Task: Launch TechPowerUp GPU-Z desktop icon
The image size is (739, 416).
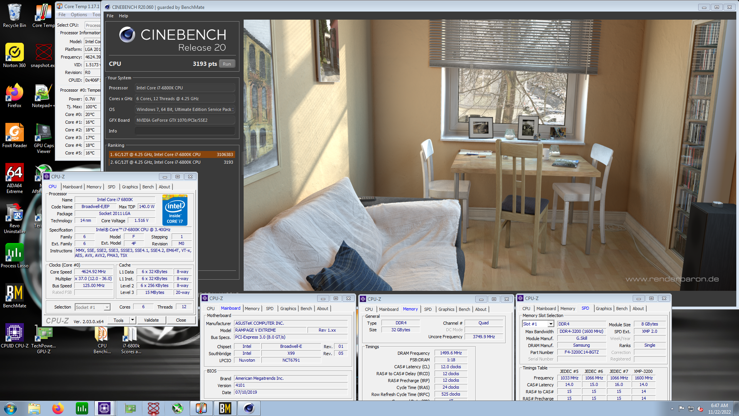Action: pyautogui.click(x=43, y=339)
